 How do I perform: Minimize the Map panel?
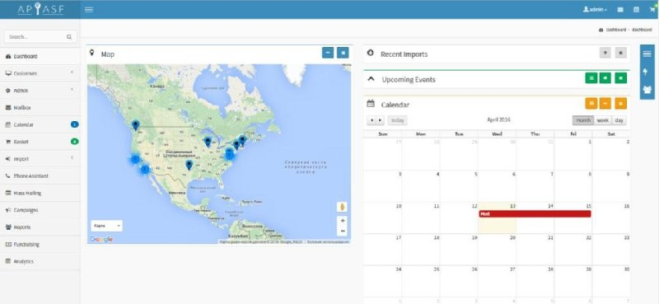pyautogui.click(x=328, y=53)
